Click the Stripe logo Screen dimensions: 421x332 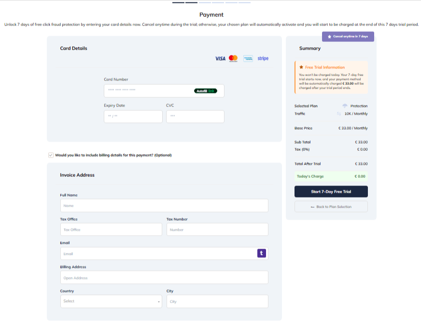pos(263,58)
